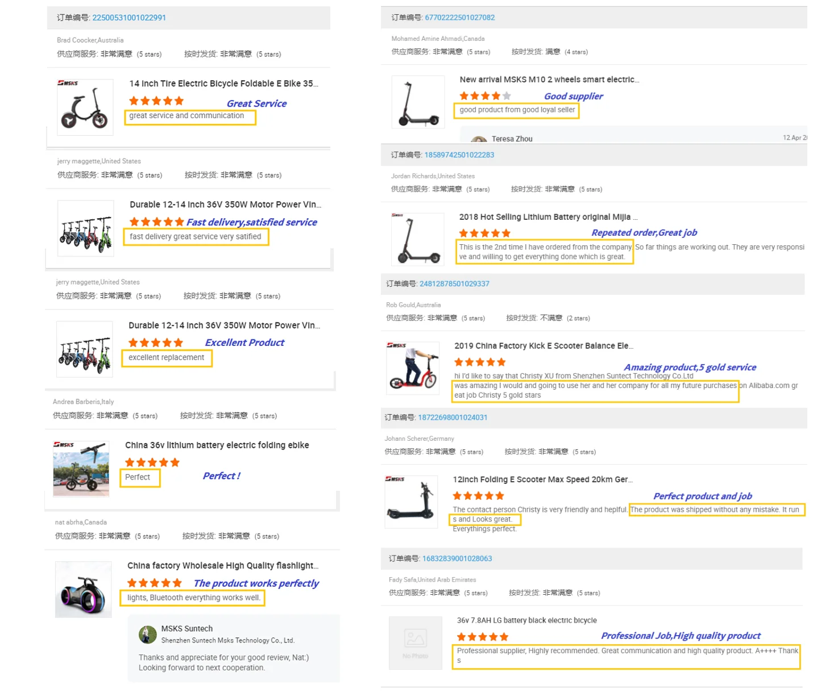Image resolution: width=813 pixels, height=693 pixels.
Task: Click the fifth star on Great Service review
Action: pyautogui.click(x=179, y=101)
